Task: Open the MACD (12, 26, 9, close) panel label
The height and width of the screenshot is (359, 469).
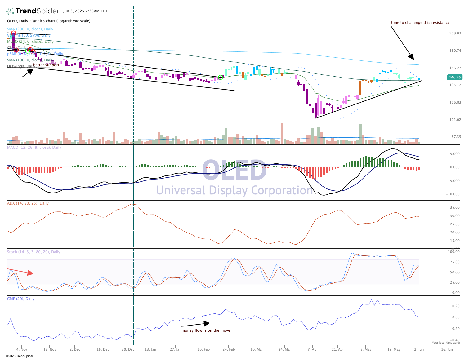Action: 34,148
